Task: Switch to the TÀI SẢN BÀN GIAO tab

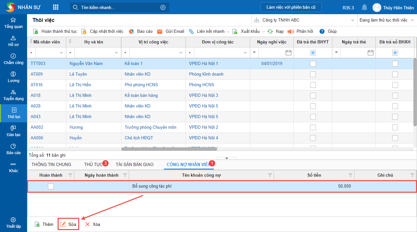Action: [135, 164]
